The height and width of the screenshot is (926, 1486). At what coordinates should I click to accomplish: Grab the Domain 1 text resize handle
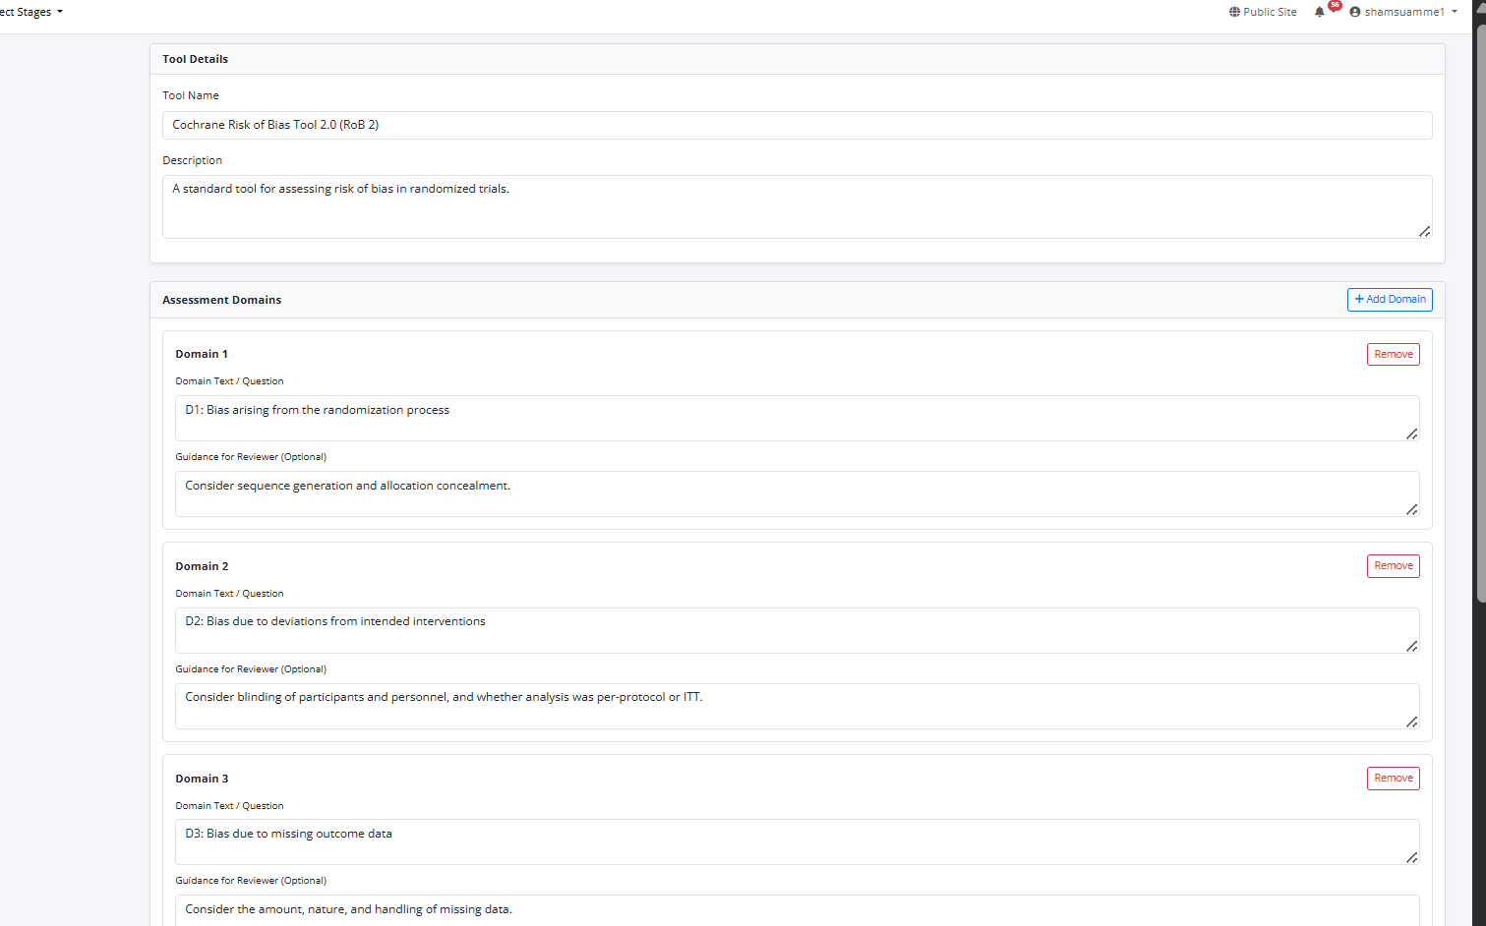(1411, 434)
